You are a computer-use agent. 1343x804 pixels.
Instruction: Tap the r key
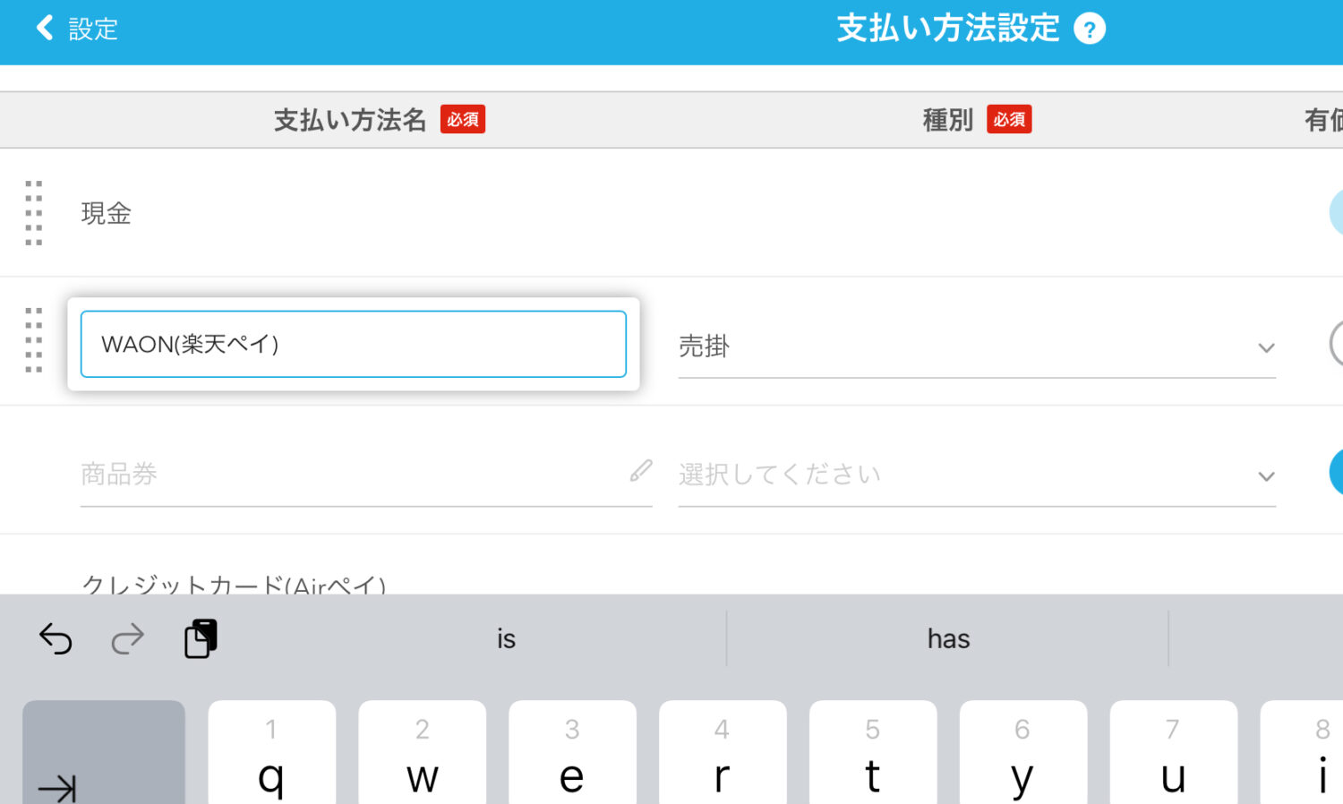[x=723, y=752]
